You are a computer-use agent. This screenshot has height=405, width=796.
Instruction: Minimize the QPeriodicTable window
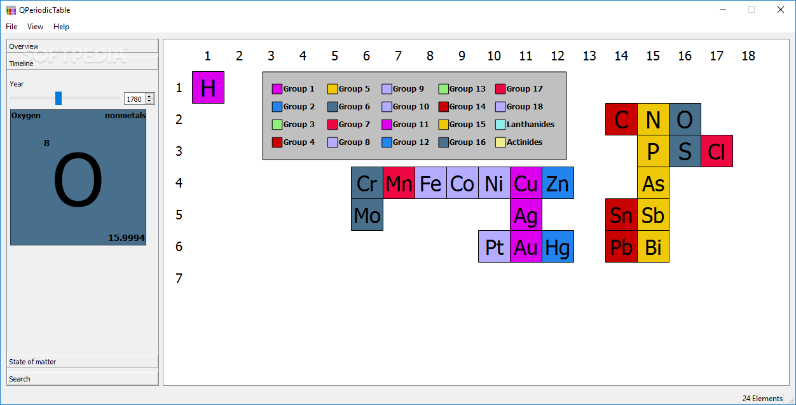pyautogui.click(x=723, y=10)
